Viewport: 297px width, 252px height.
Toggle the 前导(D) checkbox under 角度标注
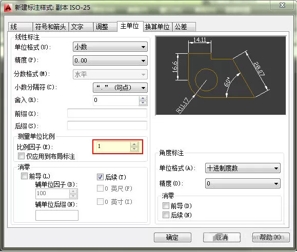pyautogui.click(x=166, y=205)
